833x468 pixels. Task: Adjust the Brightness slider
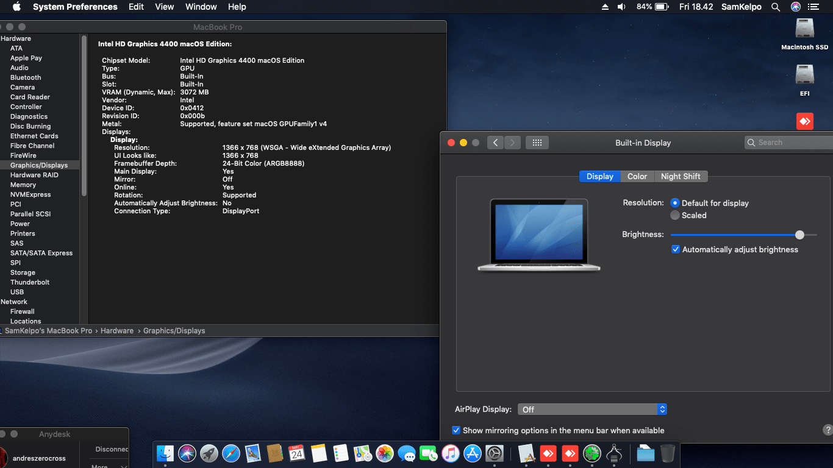743,235
